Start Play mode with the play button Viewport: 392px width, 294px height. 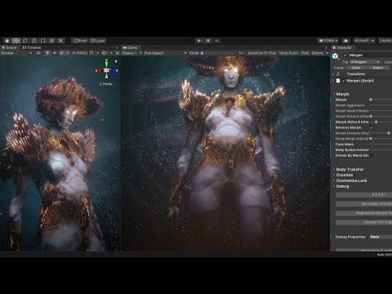(199, 41)
